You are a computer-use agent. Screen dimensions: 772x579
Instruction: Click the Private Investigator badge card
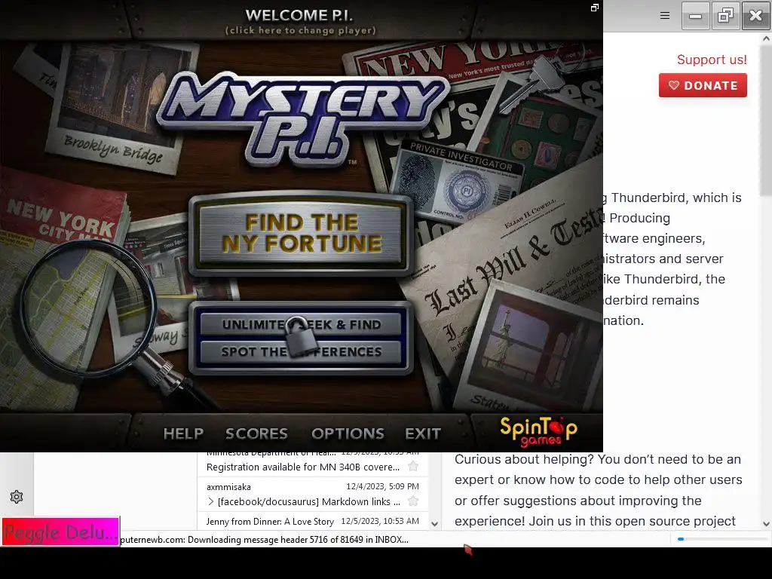458,183
